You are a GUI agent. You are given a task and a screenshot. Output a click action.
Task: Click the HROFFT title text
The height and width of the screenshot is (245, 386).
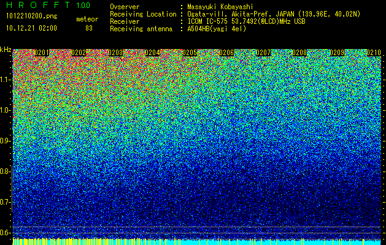[38, 5]
